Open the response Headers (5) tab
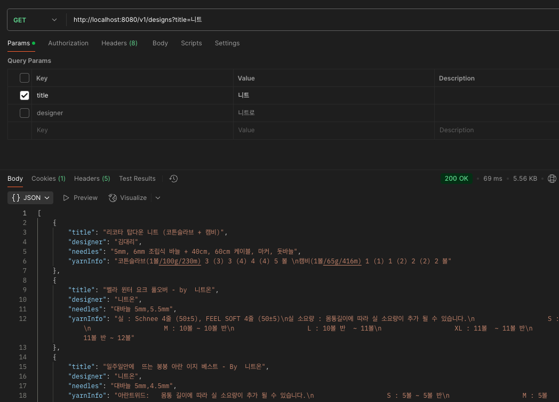 92,179
